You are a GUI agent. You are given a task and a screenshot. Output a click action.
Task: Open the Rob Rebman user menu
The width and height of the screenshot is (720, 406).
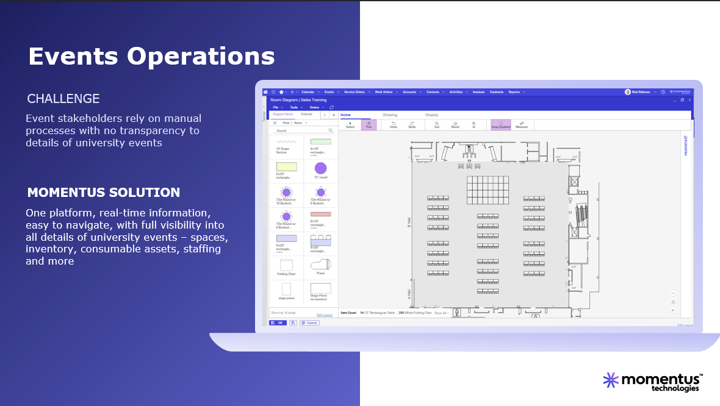(641, 92)
